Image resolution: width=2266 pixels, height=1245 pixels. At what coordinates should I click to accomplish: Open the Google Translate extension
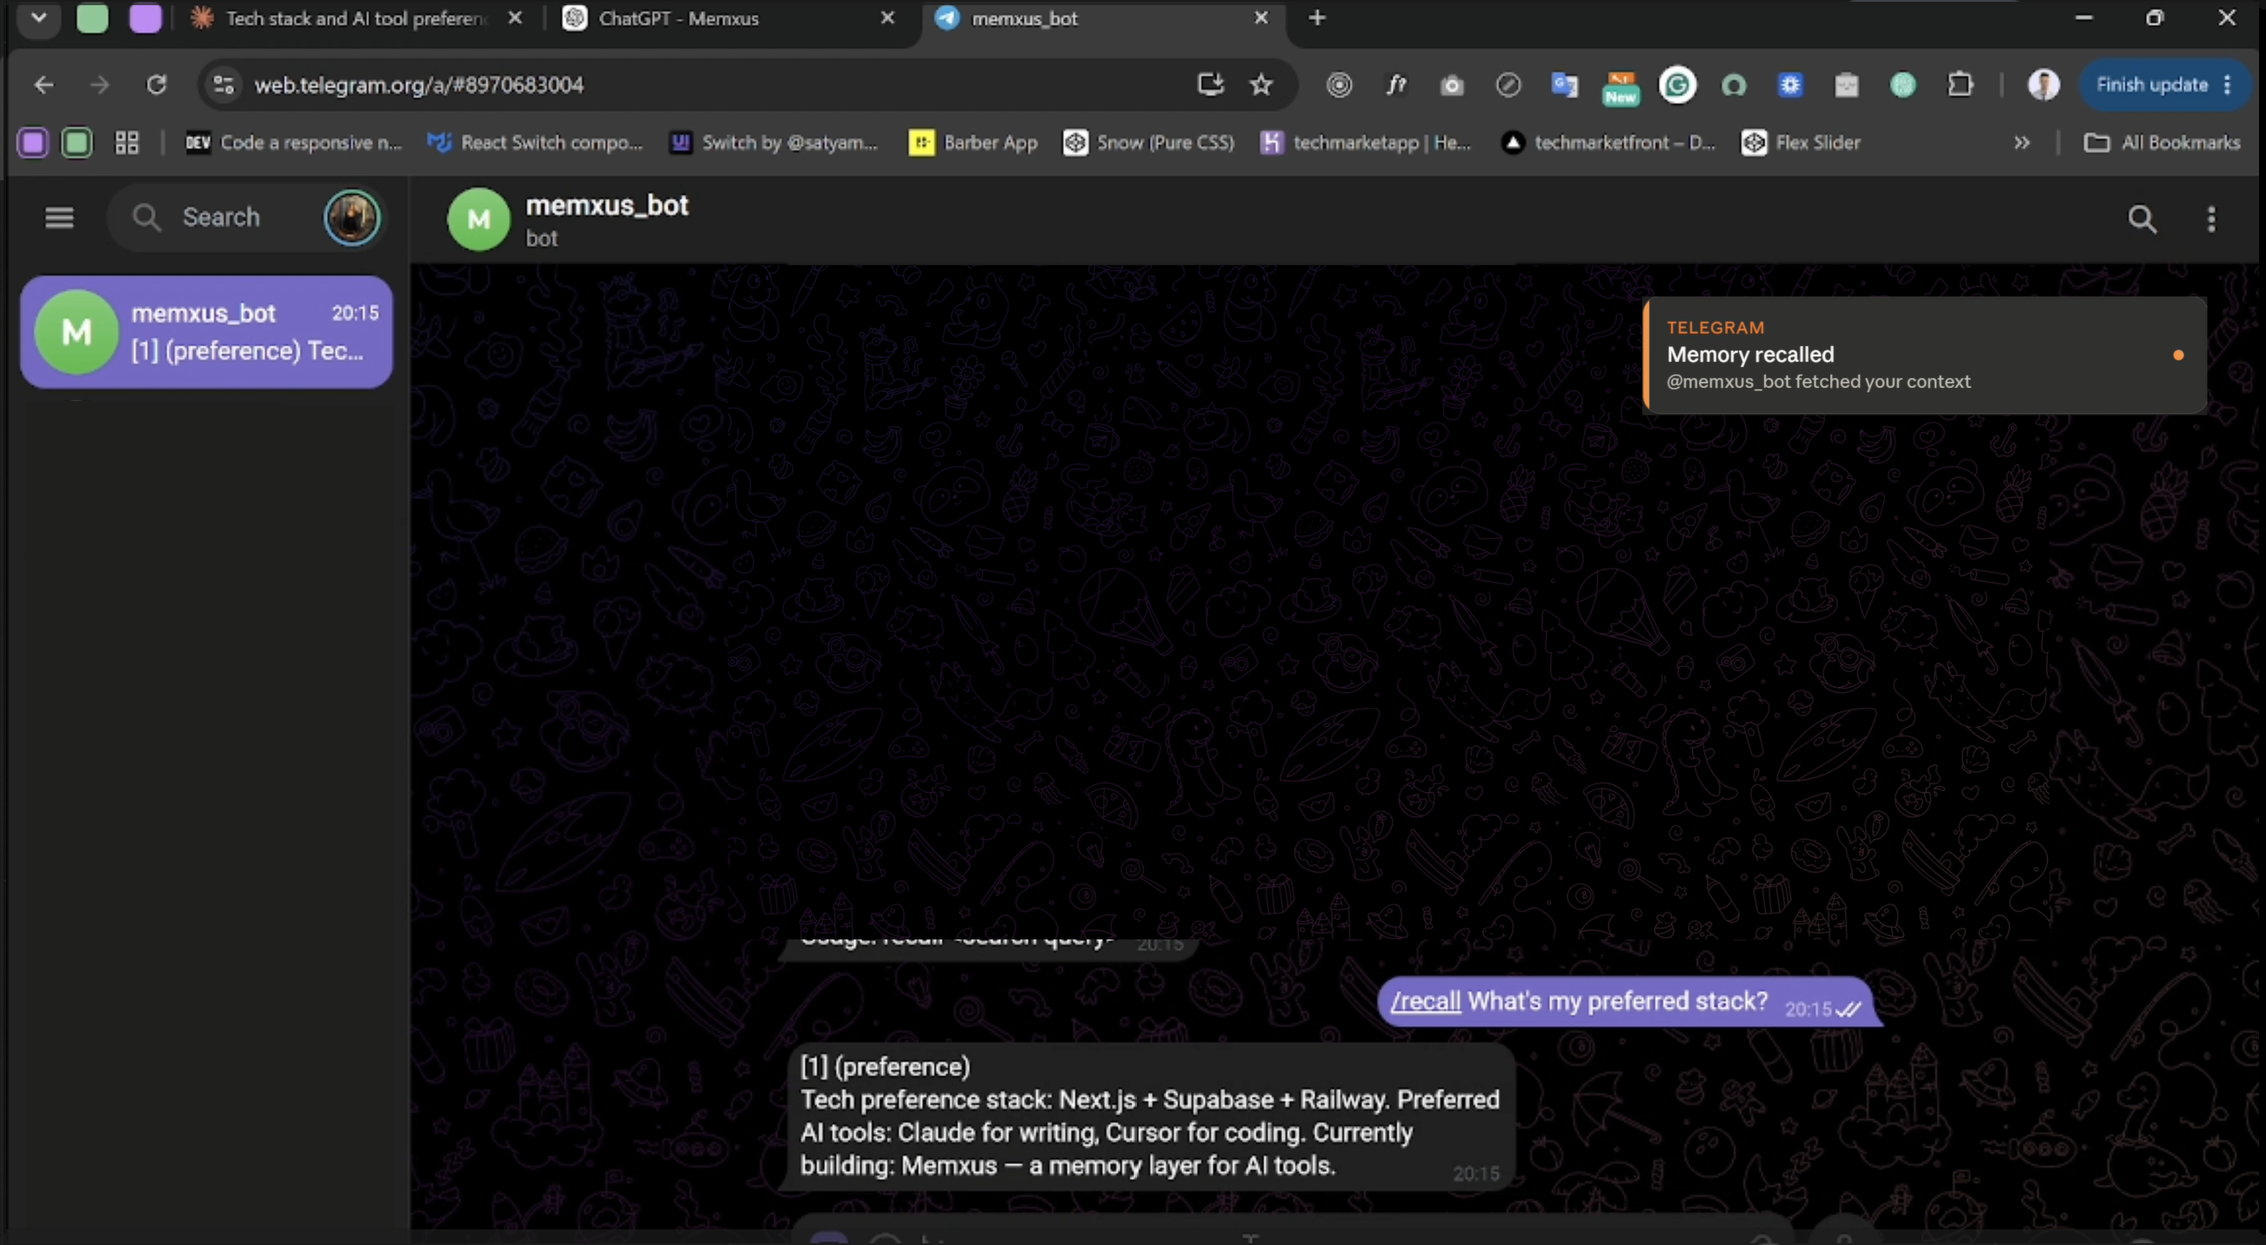tap(1565, 85)
